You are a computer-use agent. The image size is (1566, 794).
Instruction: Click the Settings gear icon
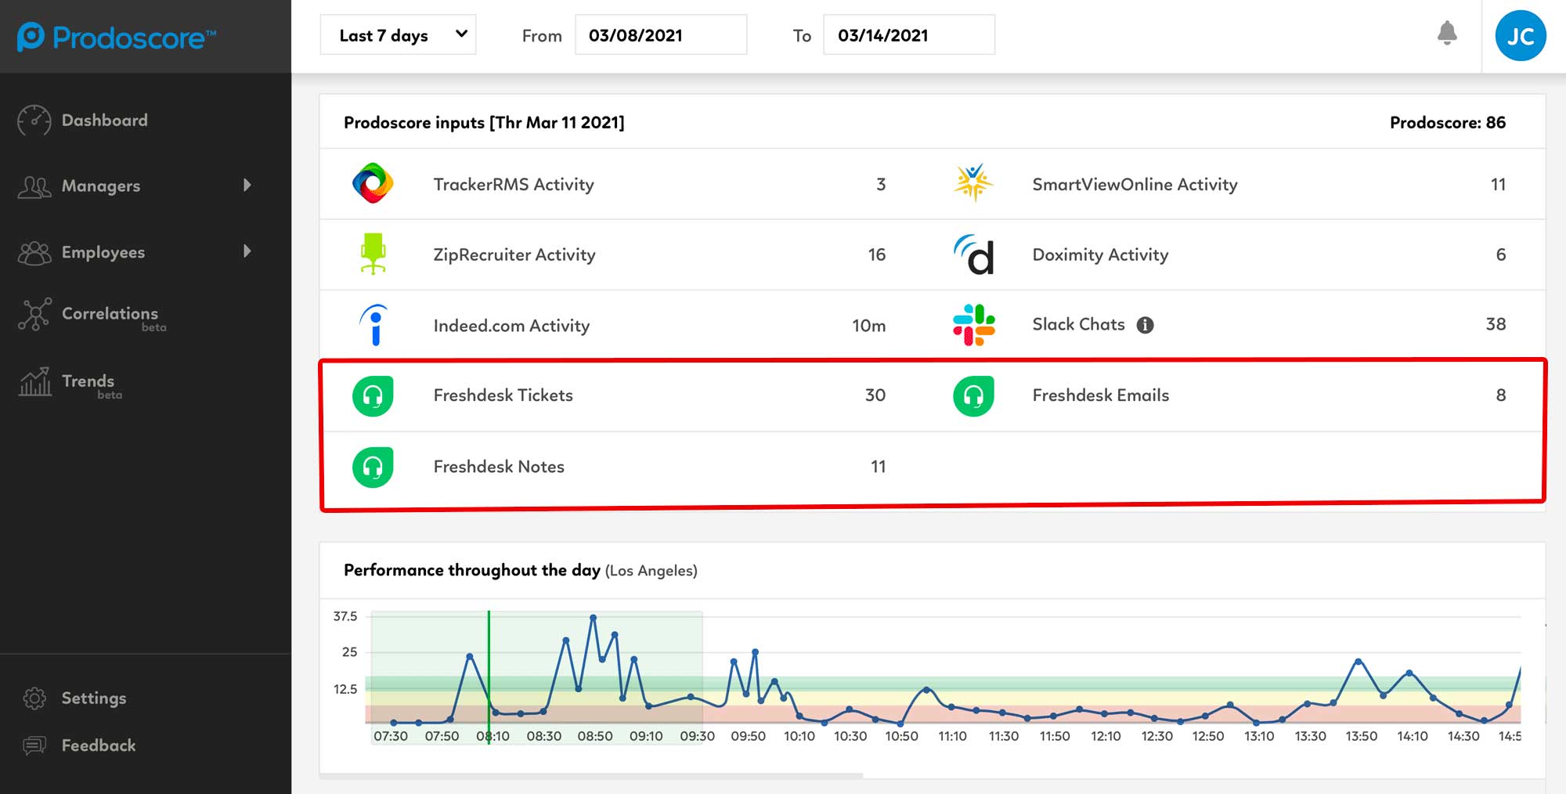click(34, 698)
